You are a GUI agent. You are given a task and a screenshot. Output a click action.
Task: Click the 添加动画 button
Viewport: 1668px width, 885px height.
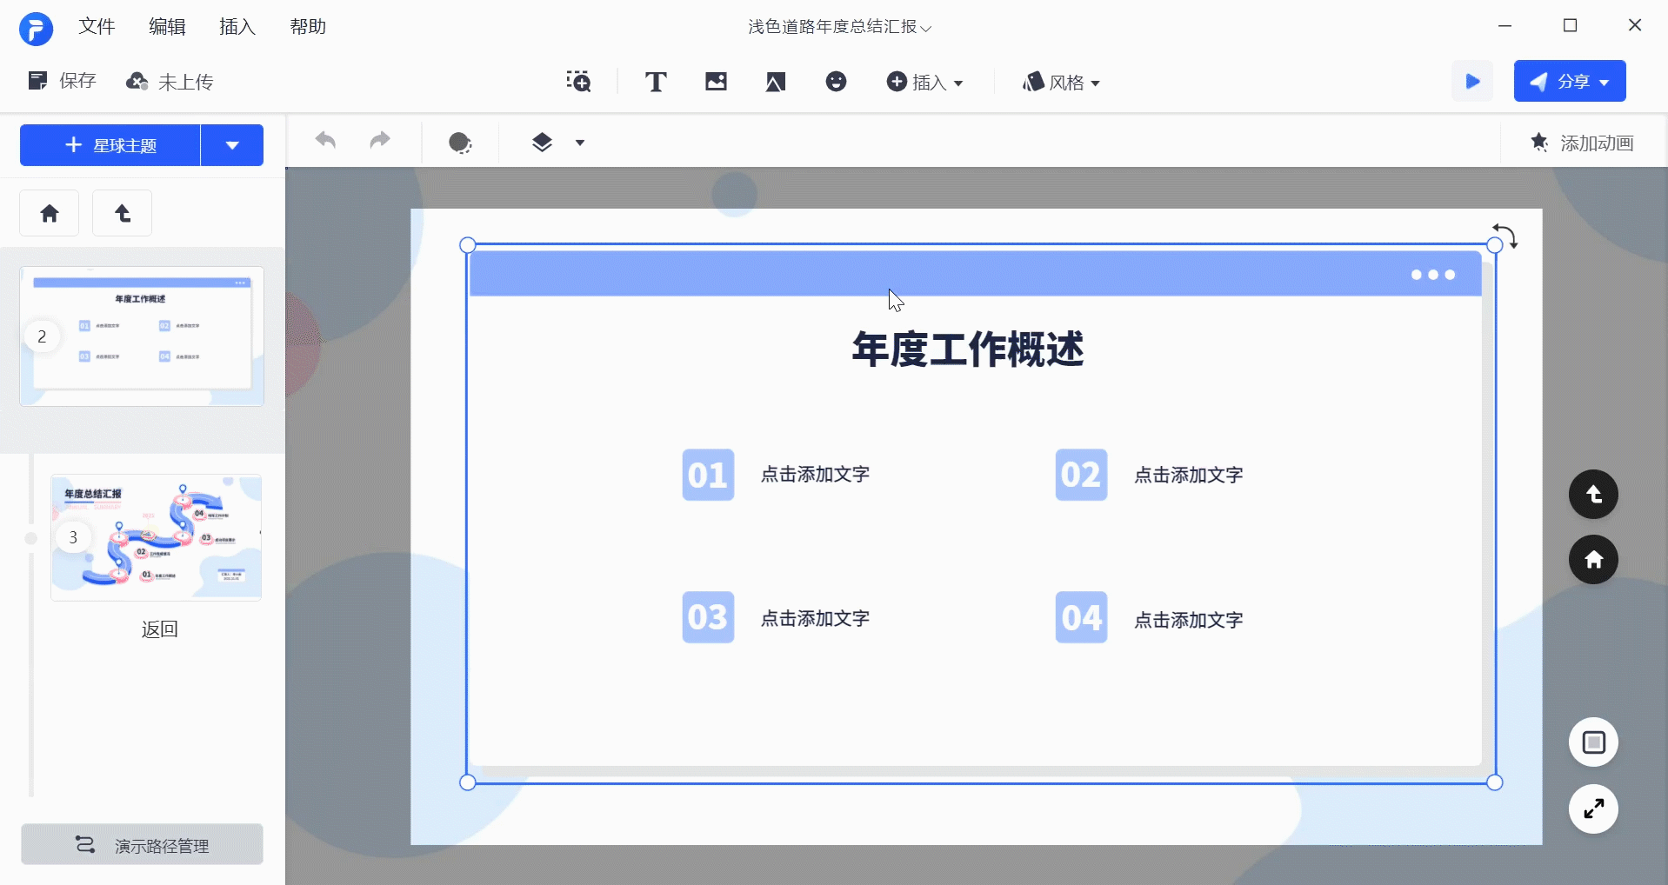1583,143
